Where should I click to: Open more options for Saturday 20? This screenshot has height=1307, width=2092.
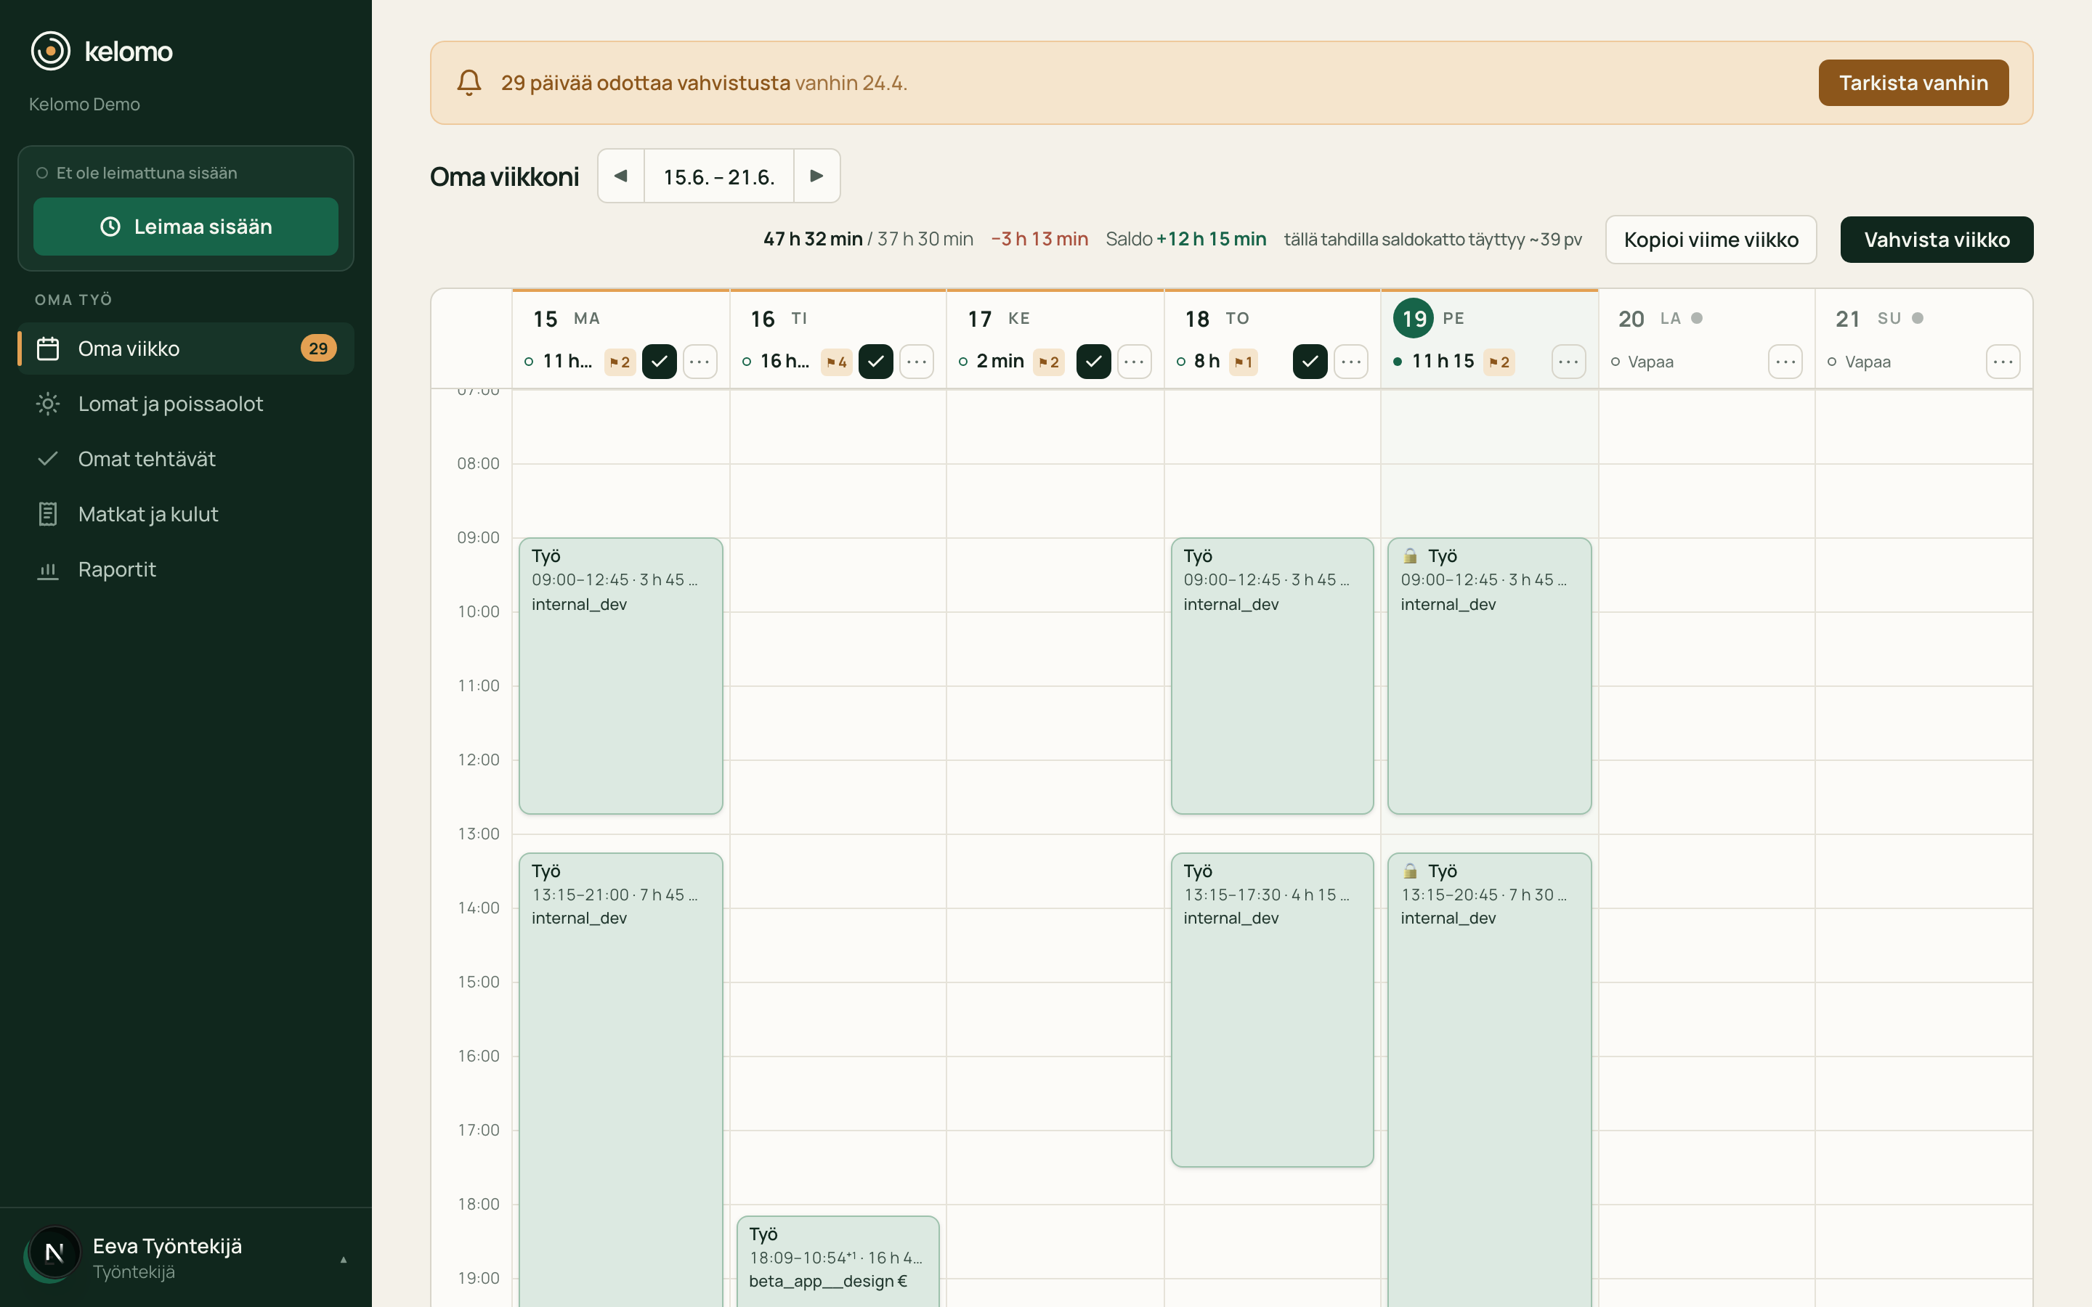1786,362
